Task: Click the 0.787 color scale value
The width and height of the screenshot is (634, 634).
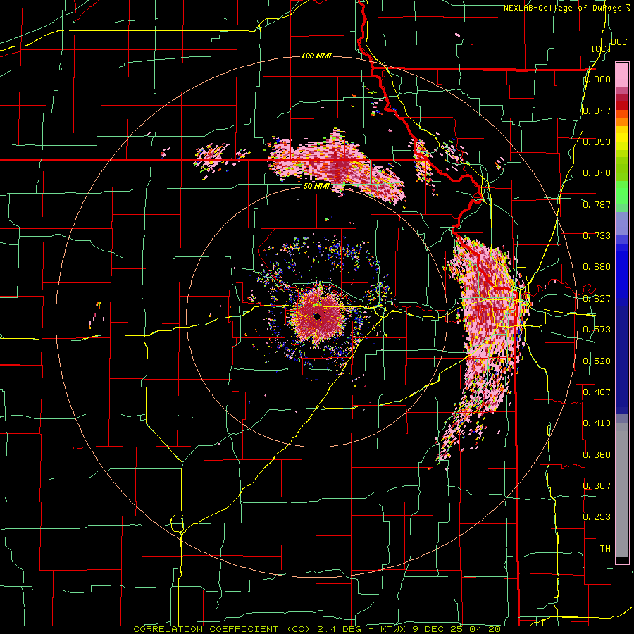Action: pos(597,204)
